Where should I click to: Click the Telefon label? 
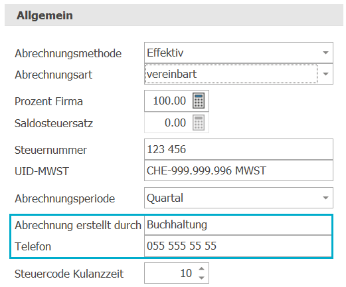33,246
